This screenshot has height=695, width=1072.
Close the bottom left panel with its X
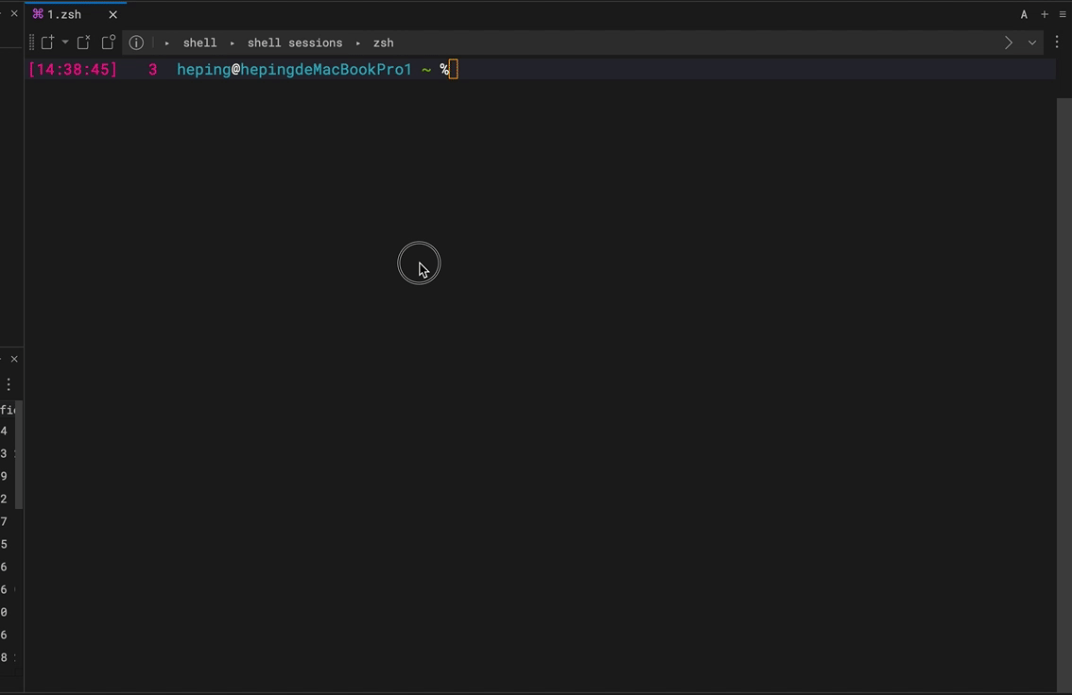pos(14,359)
